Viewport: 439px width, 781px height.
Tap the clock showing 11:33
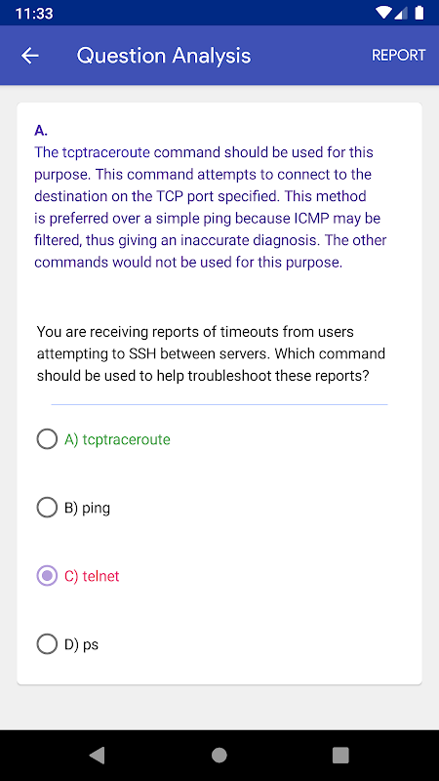point(34,14)
